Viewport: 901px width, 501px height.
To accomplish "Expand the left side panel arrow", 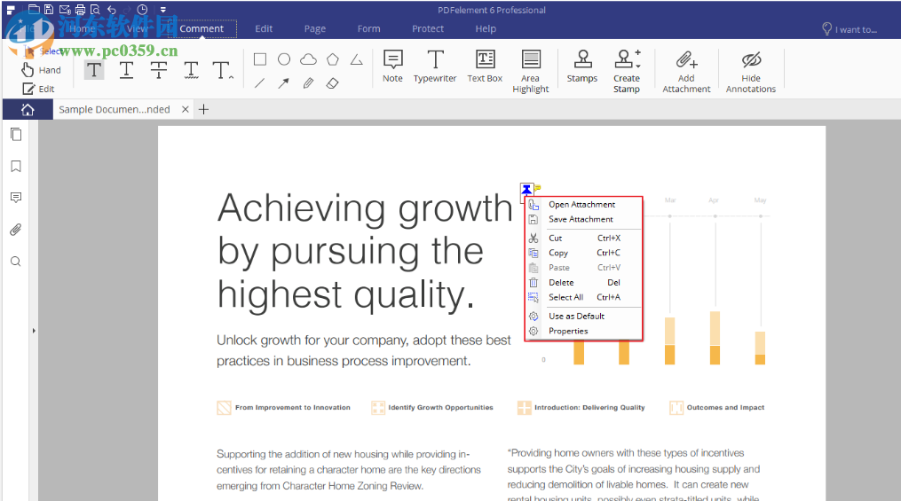I will [x=34, y=331].
